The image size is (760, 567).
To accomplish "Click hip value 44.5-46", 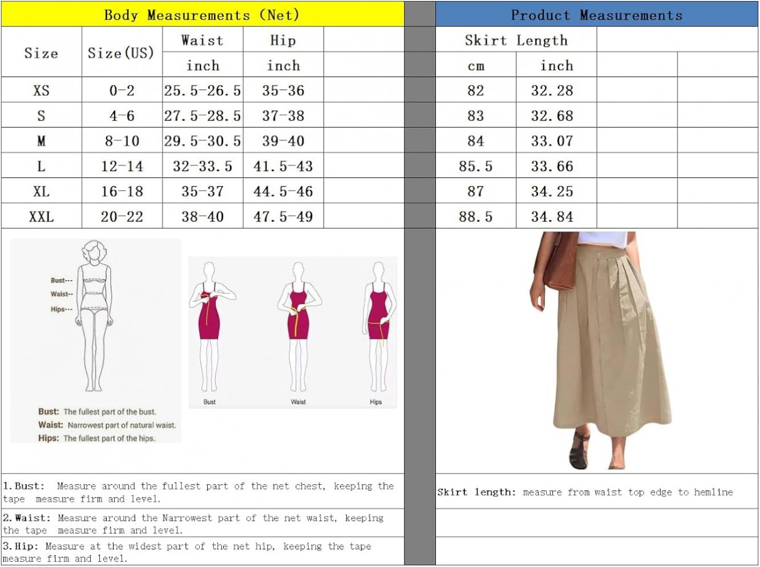I will point(284,191).
